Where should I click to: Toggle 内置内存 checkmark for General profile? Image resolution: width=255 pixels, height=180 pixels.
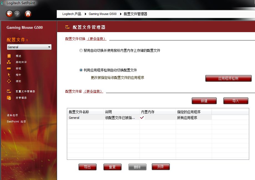click(x=142, y=118)
